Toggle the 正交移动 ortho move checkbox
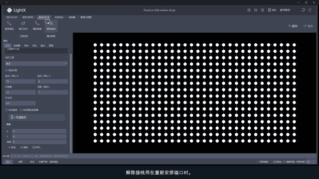This screenshot has height=179, width=319. 271,162
